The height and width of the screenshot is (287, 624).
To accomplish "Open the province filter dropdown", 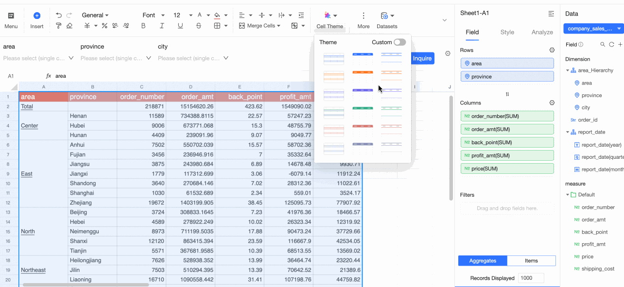I will pos(116,58).
